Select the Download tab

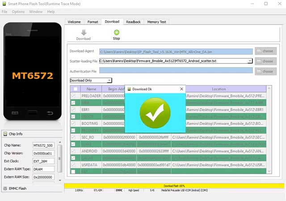point(112,21)
